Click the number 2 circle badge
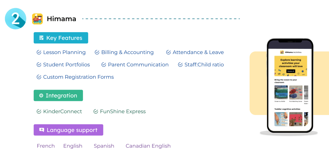This screenshot has width=329, height=160. pos(15,19)
